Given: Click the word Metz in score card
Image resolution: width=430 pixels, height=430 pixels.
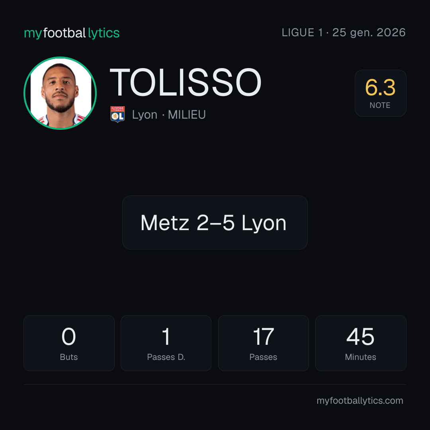Looking at the screenshot, I should coord(165,223).
